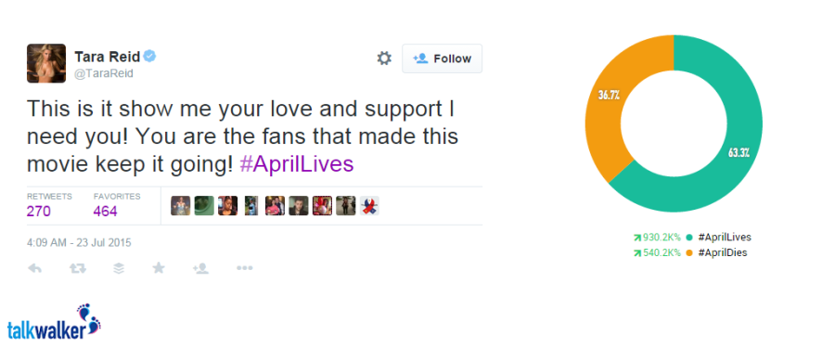Click the red ribbon avatar in retweeters row
The image size is (835, 348).
(x=369, y=206)
